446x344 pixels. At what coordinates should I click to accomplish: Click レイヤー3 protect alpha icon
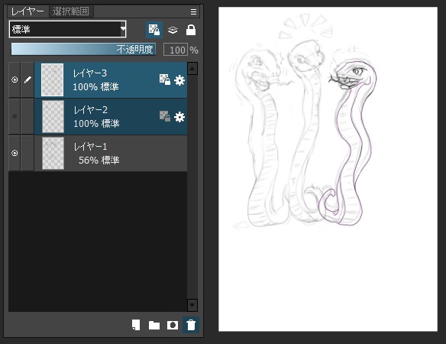165,80
